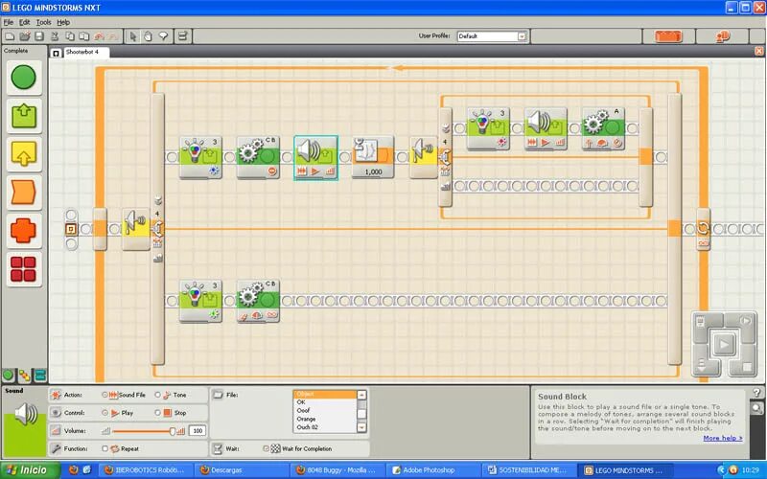Image resolution: width=767 pixels, height=479 pixels.
Task: Click the magnifier icon beside help panel
Action: pos(756,408)
